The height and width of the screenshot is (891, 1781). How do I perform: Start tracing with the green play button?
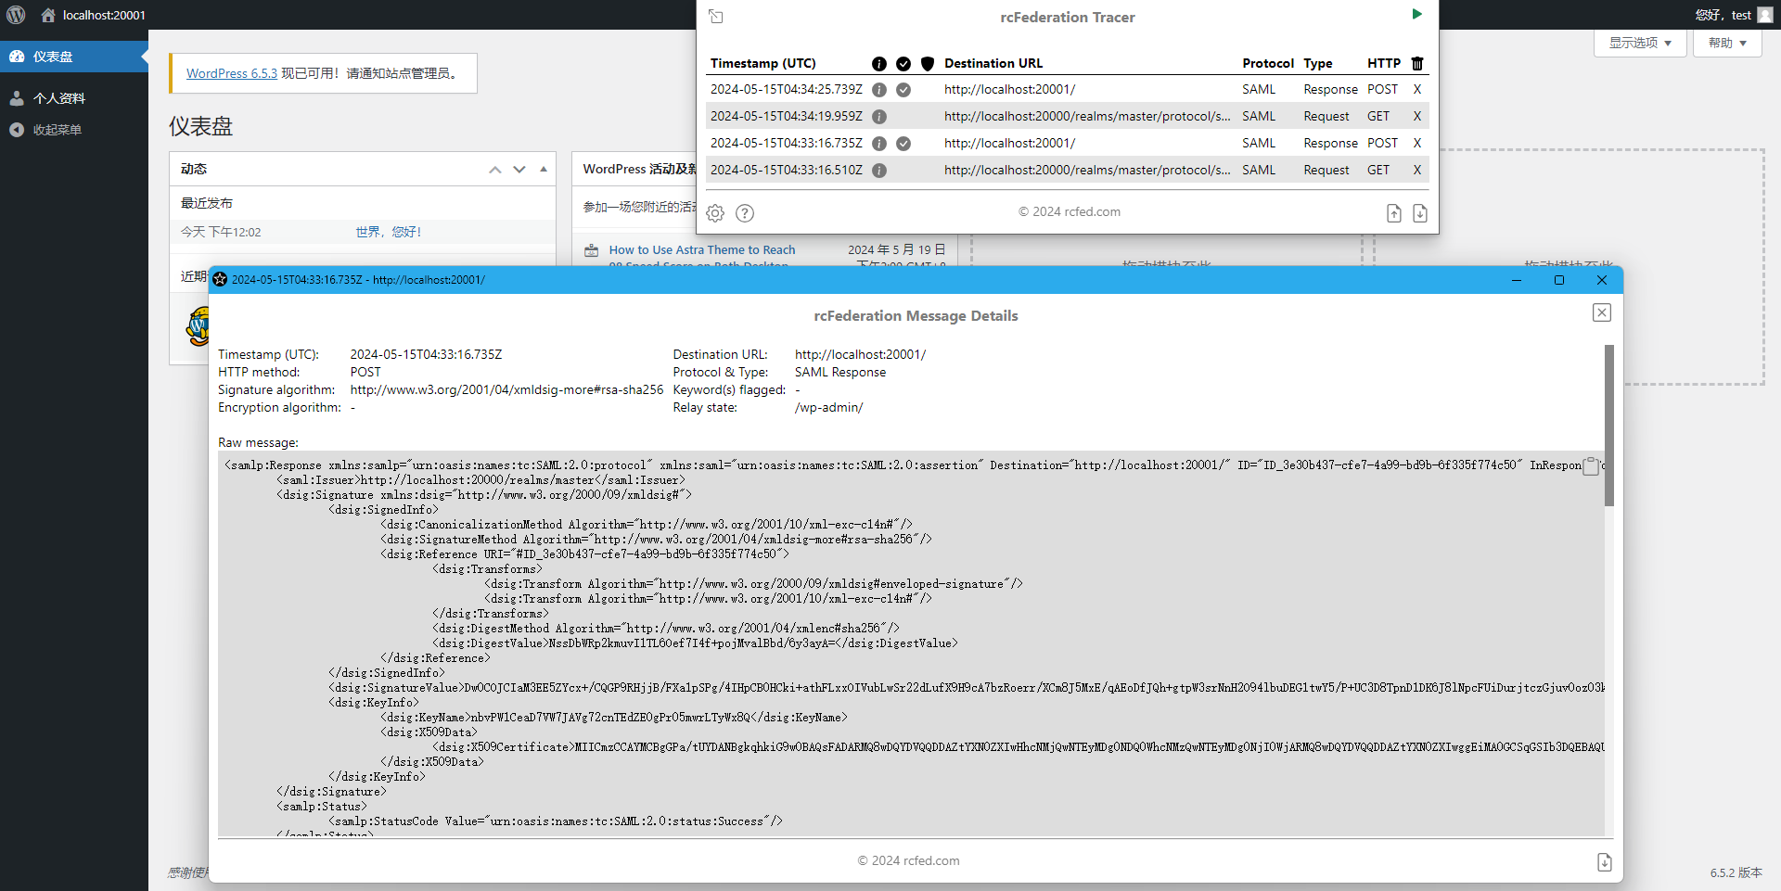(1416, 14)
